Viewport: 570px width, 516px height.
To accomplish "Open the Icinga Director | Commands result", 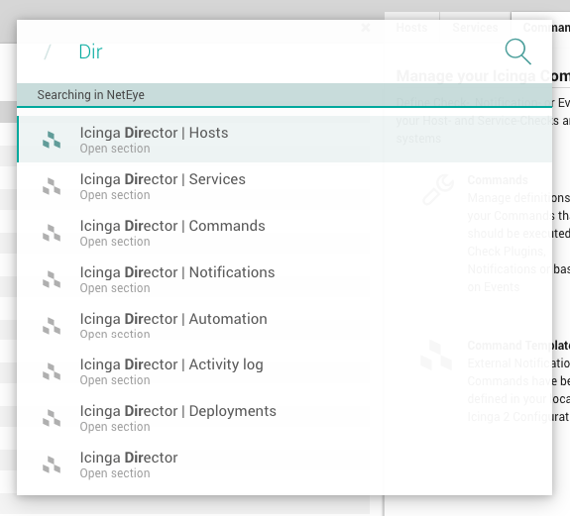I will [x=285, y=233].
